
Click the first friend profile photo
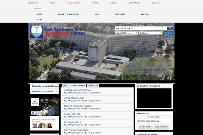35,126
